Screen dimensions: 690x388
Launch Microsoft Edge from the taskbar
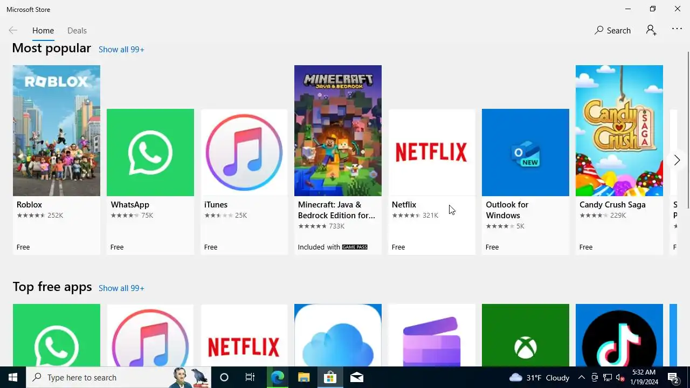tap(277, 377)
